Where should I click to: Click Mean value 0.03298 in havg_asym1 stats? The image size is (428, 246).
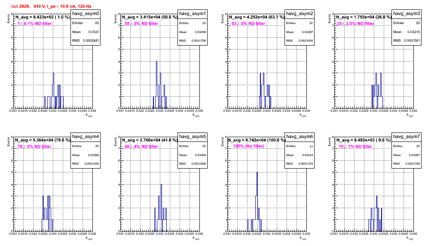(x=200, y=32)
